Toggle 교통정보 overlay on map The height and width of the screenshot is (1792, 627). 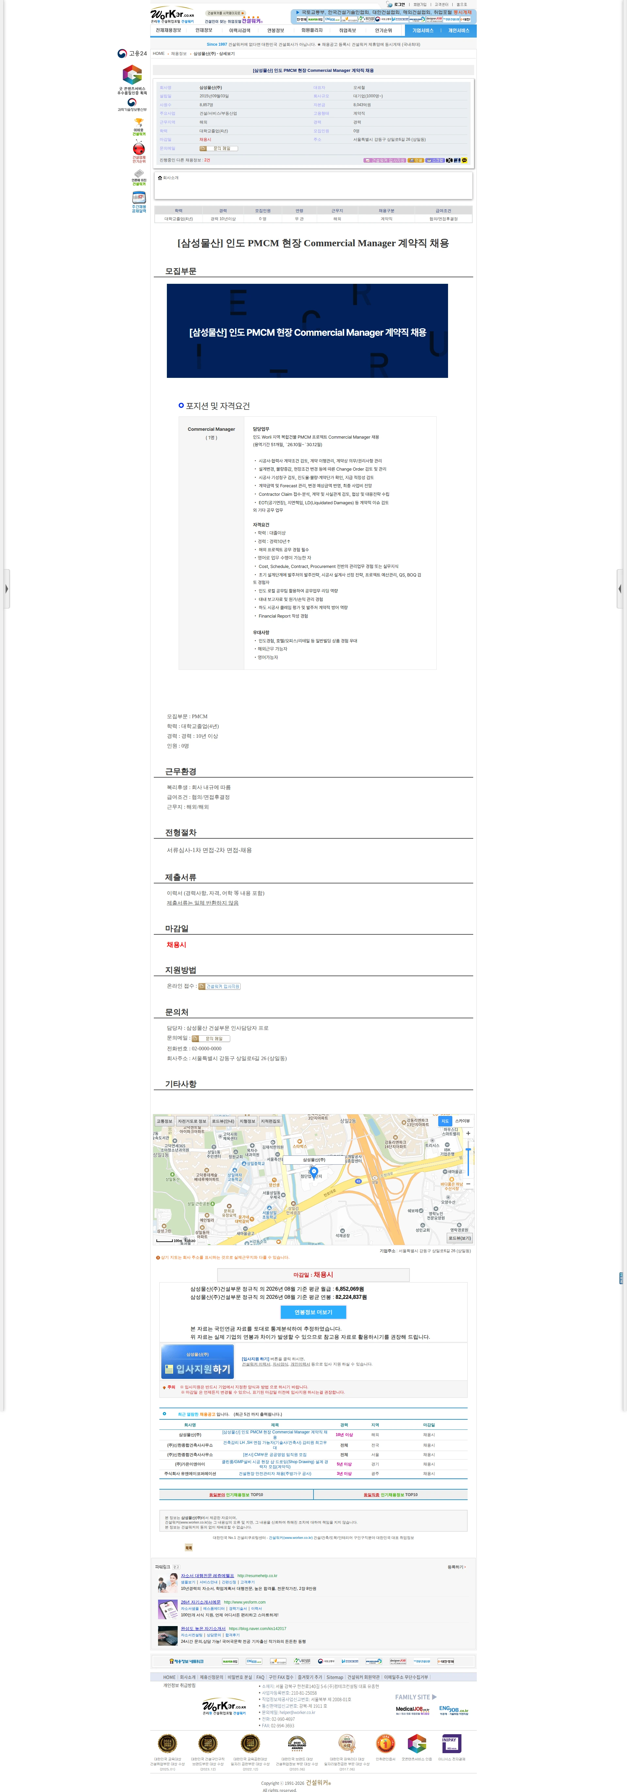pyautogui.click(x=164, y=1121)
